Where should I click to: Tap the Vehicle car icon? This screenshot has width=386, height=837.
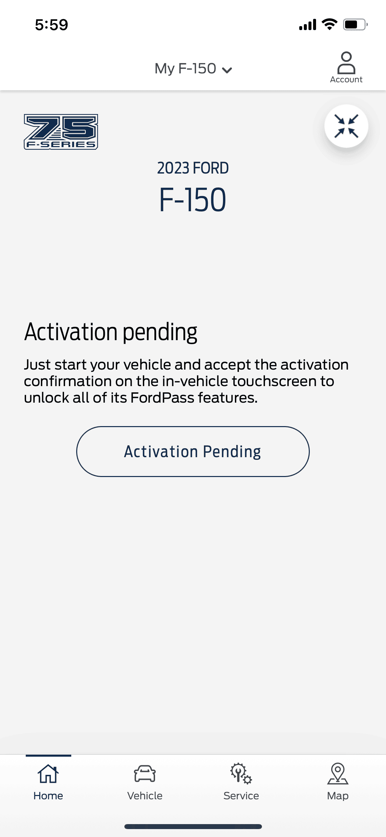coord(145,774)
